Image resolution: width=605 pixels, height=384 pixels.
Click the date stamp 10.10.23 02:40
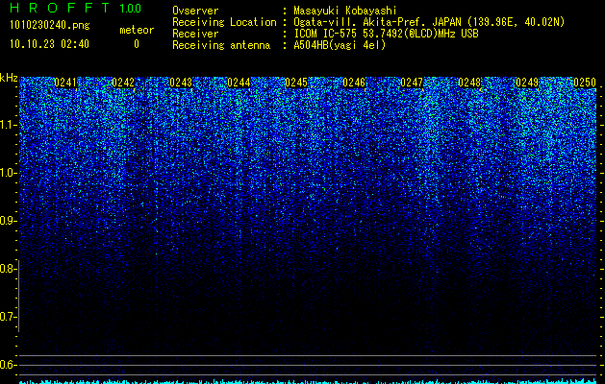[x=49, y=44]
